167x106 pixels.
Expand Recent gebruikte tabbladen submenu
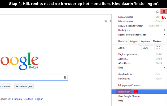pyautogui.click(x=139, y=35)
